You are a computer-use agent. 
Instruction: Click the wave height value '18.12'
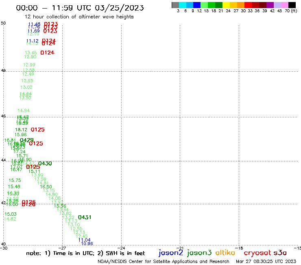[21, 130]
